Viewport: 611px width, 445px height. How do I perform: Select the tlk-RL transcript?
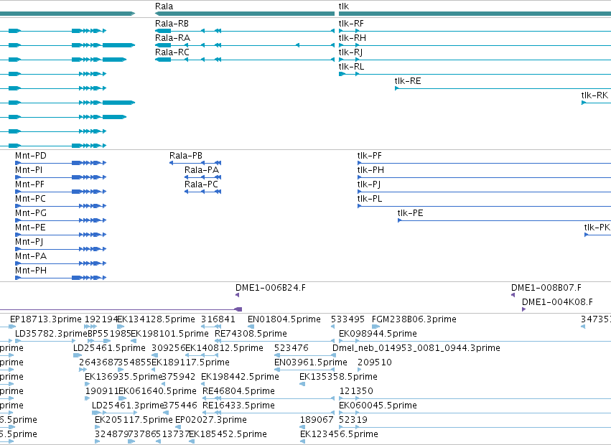coord(475,74)
